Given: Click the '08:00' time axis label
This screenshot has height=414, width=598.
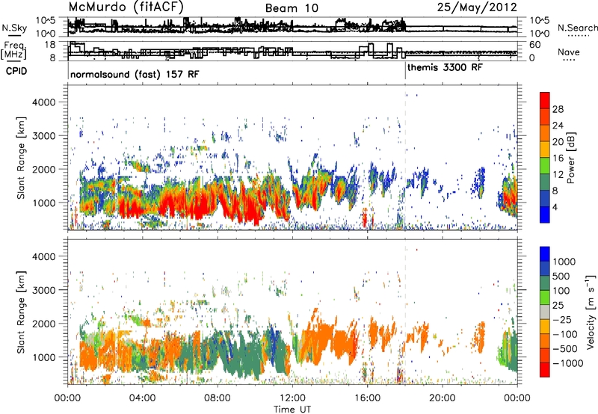Looking at the screenshot, I should point(218,398).
